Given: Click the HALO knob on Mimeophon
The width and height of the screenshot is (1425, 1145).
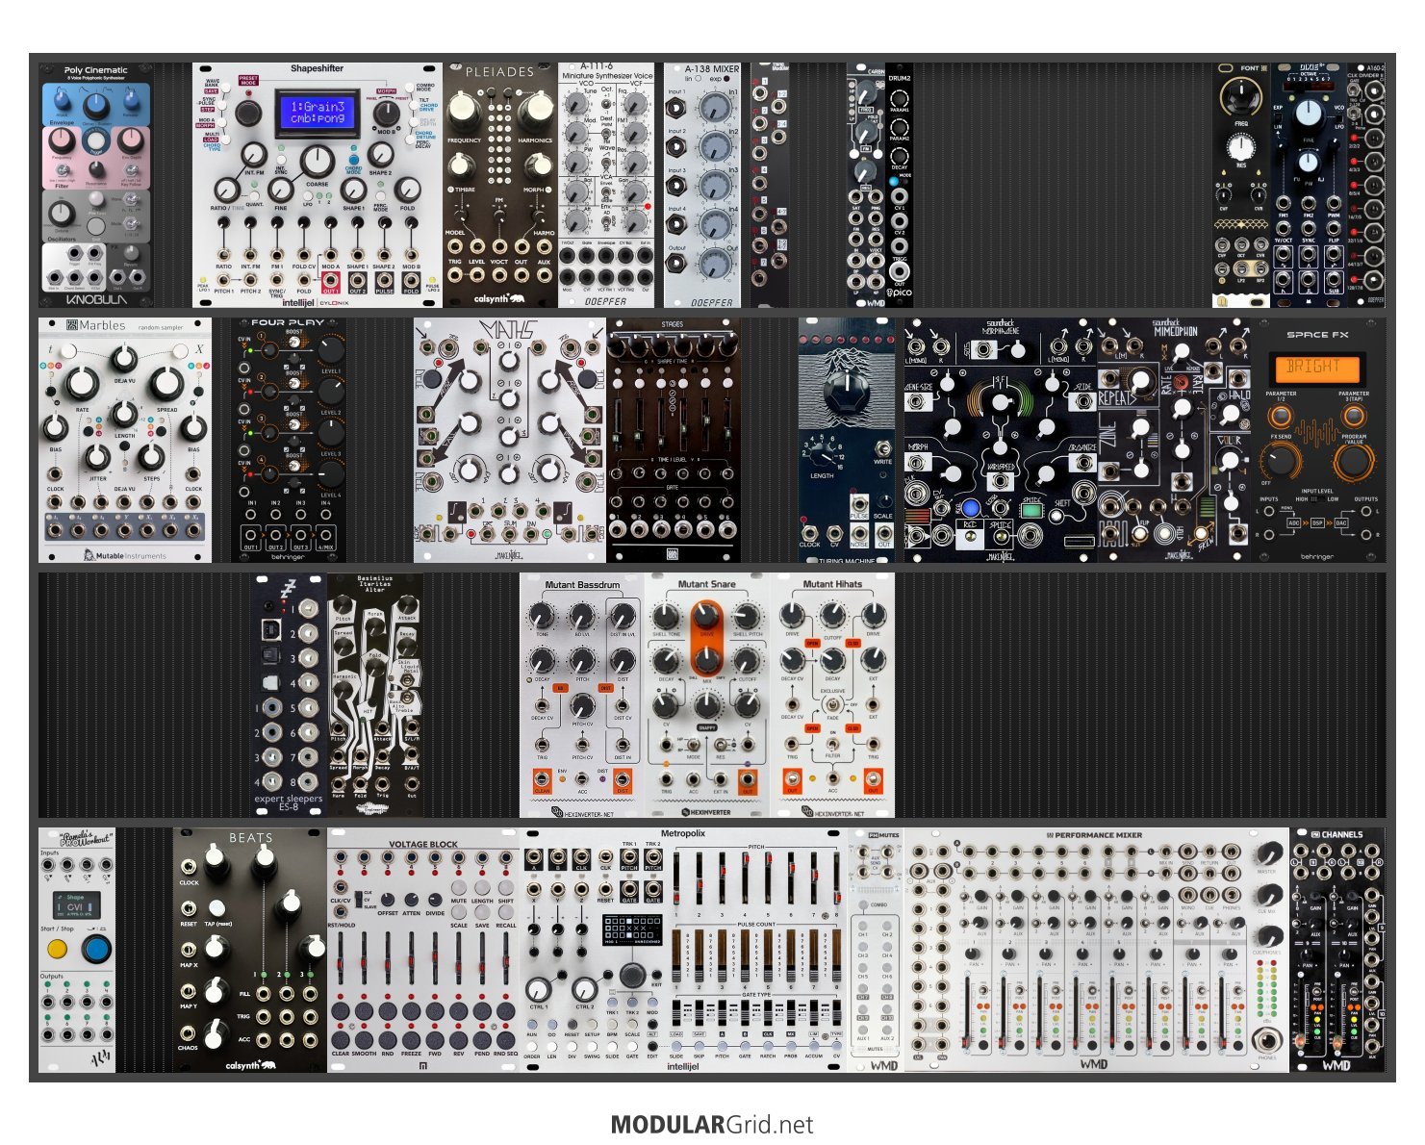Looking at the screenshot, I should pos(1232,415).
